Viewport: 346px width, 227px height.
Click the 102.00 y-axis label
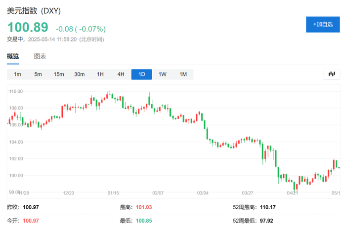click(16, 159)
